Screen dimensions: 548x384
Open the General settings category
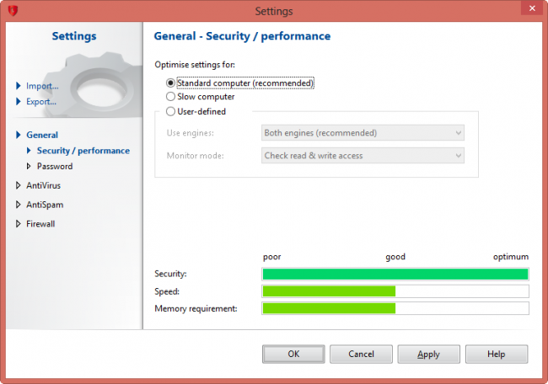click(x=42, y=135)
